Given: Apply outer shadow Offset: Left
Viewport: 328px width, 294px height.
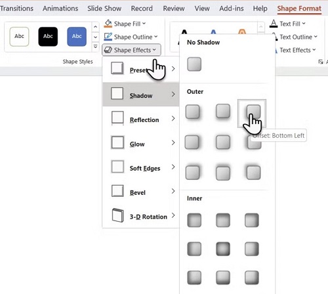Looking at the screenshot, I should pos(254,142).
